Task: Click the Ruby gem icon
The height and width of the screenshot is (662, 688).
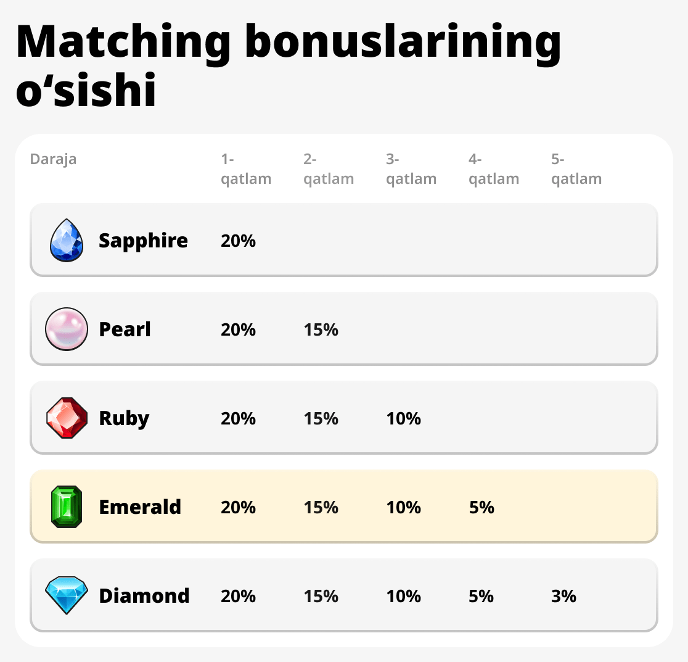Action: click(x=67, y=418)
